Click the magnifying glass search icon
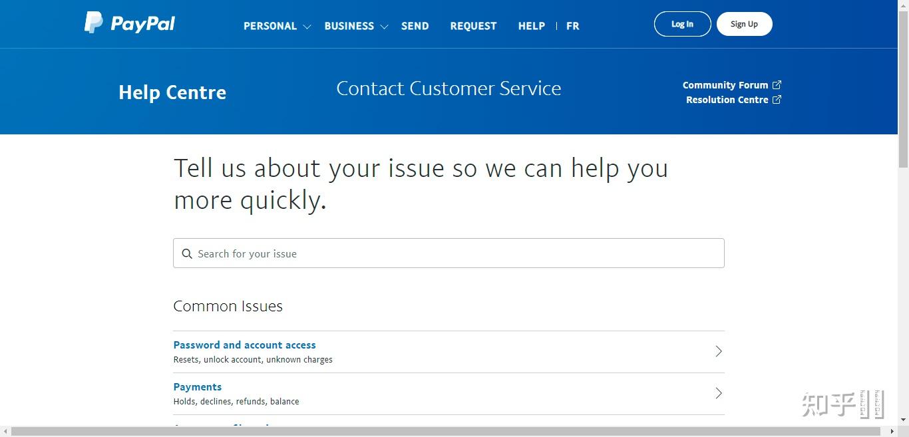The width and height of the screenshot is (909, 437). coord(186,253)
